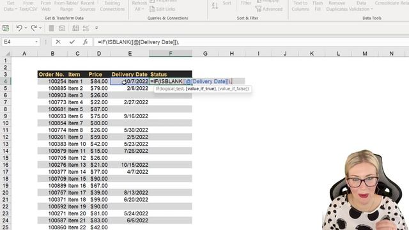Viewport: 409px width, 230px height.
Task: Select column M header
Action: point(365,54)
